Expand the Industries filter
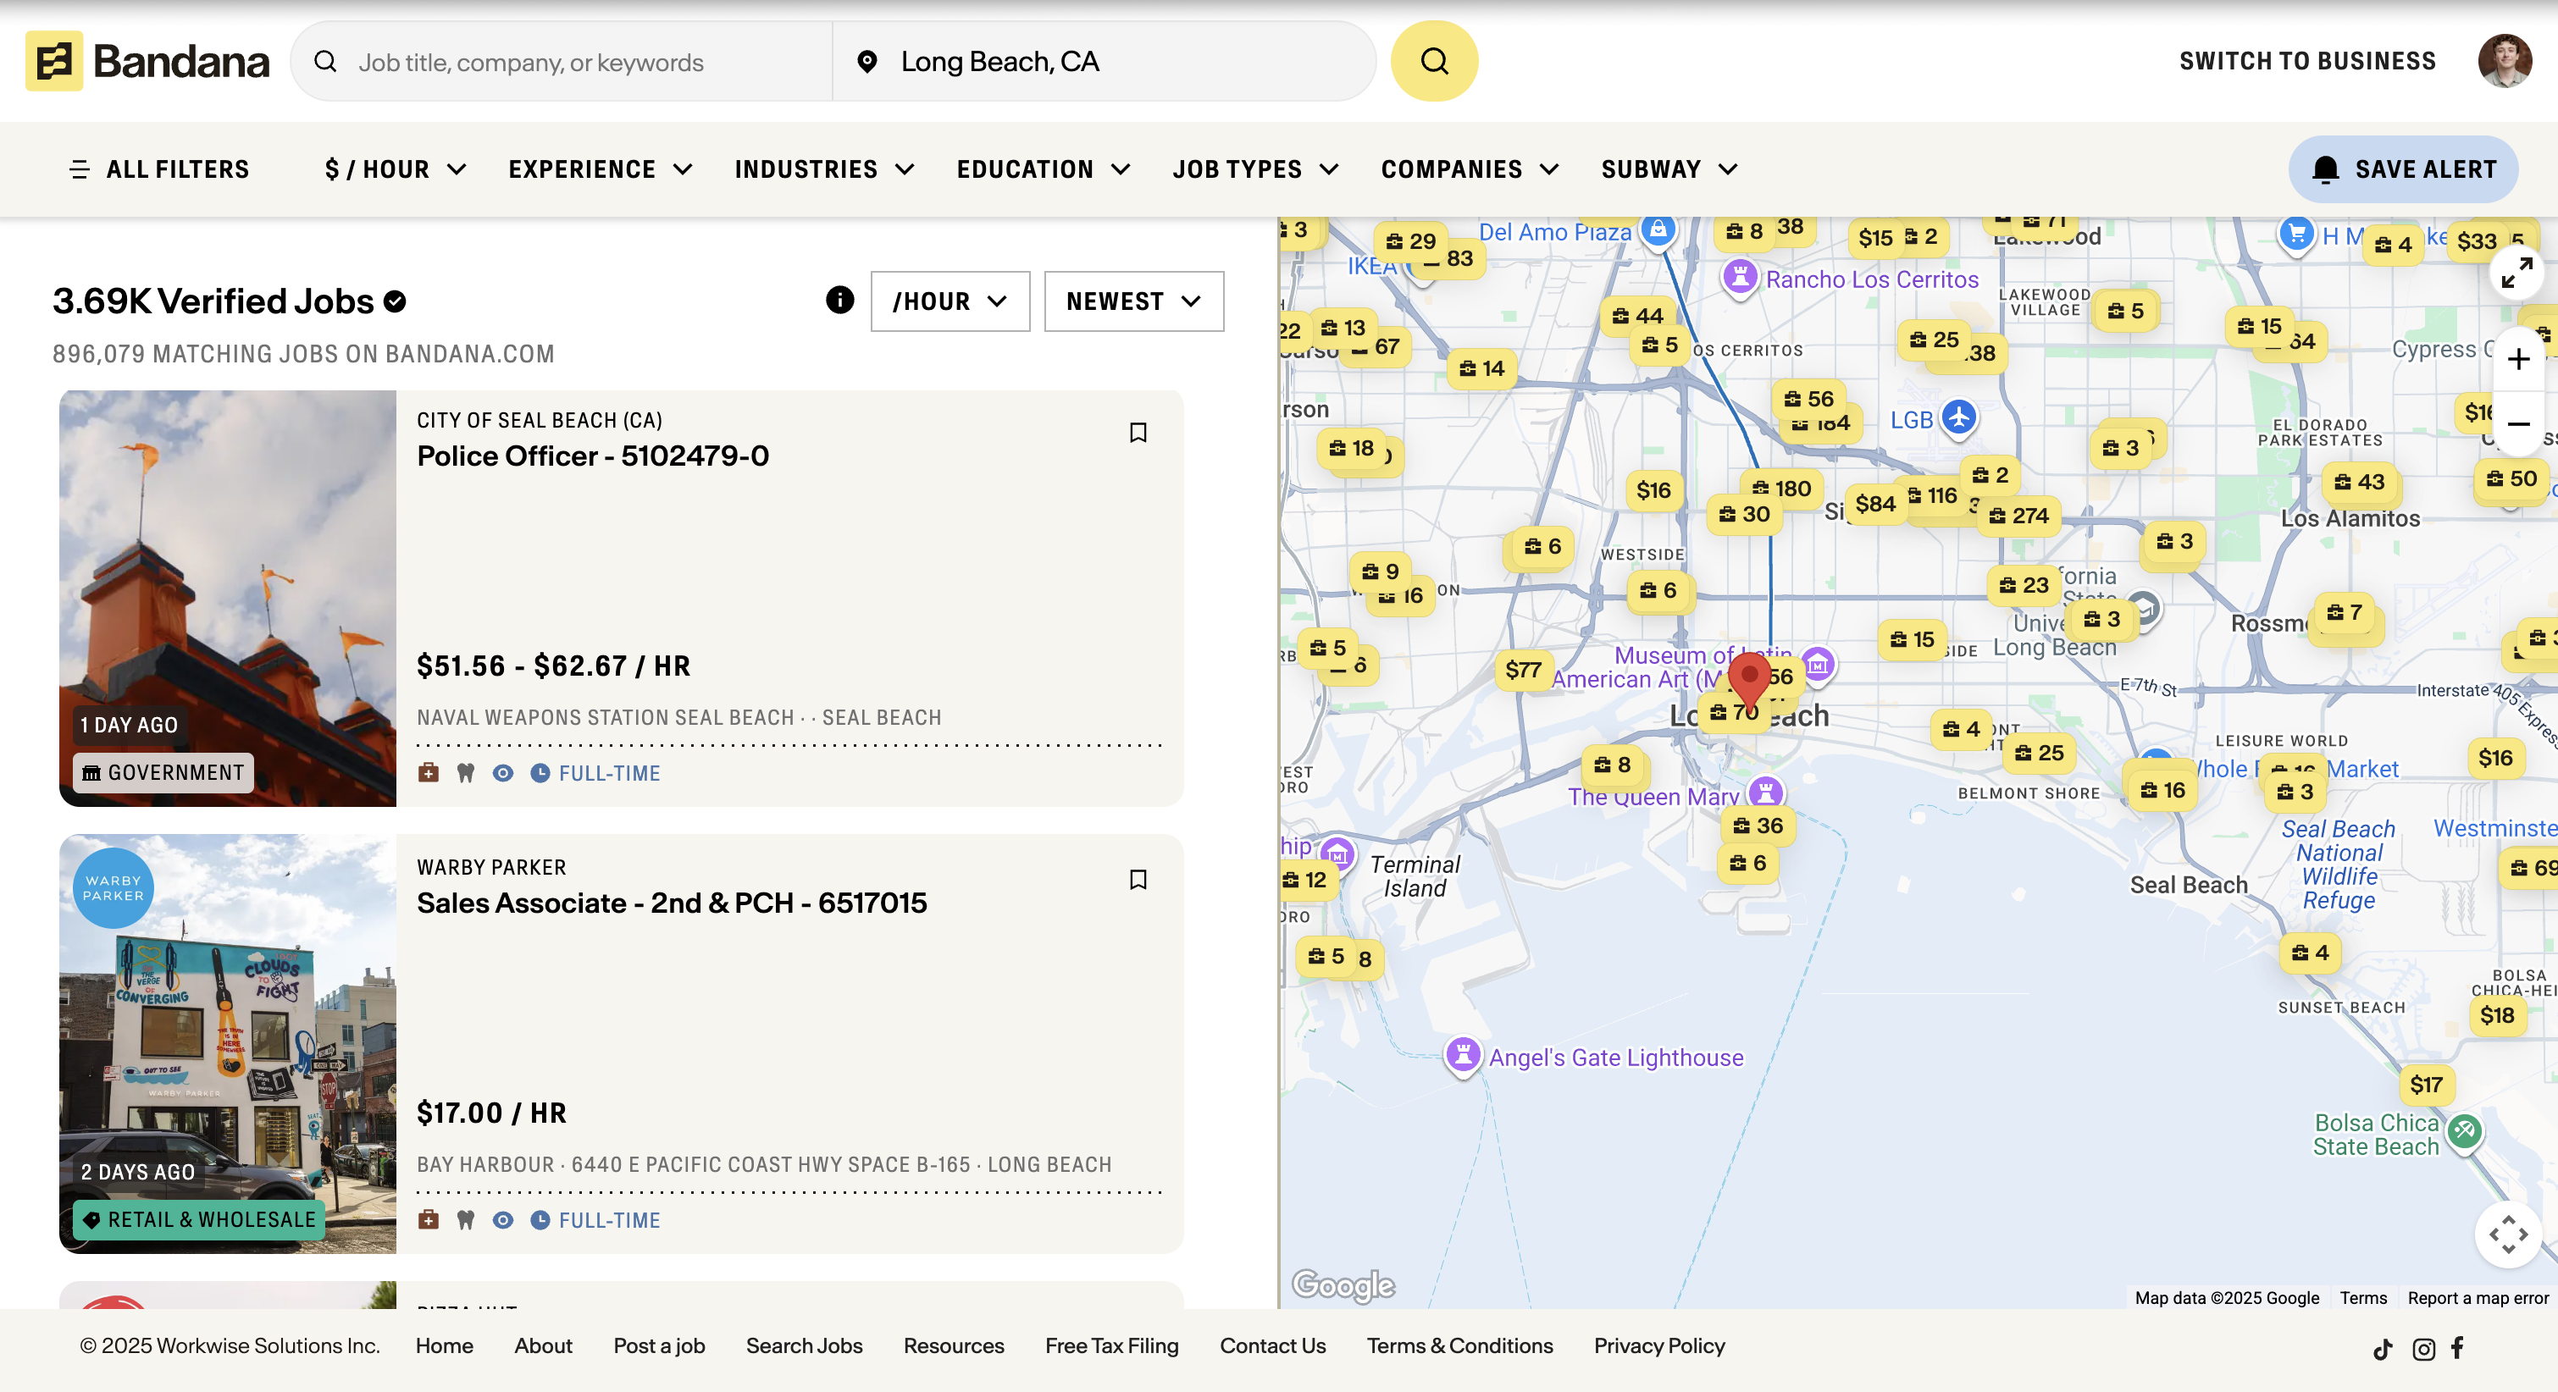This screenshot has width=2558, height=1392. (823, 170)
